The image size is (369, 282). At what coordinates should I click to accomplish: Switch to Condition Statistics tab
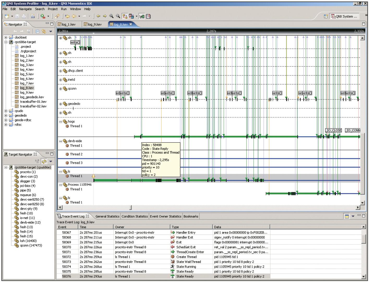coord(135,216)
